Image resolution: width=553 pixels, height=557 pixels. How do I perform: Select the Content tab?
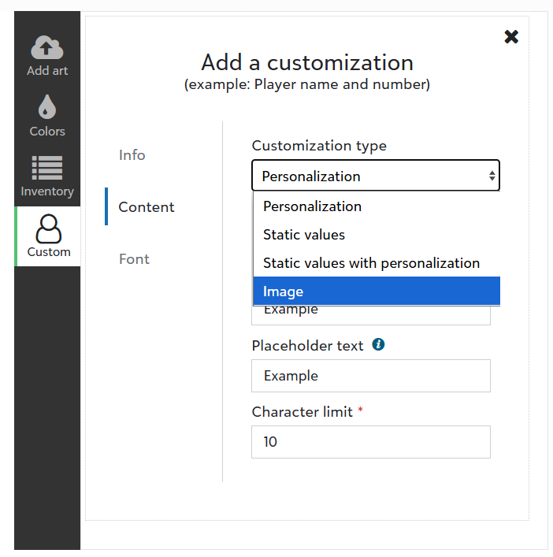tap(147, 207)
